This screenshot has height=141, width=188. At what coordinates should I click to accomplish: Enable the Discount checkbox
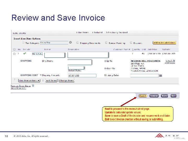point(131,43)
